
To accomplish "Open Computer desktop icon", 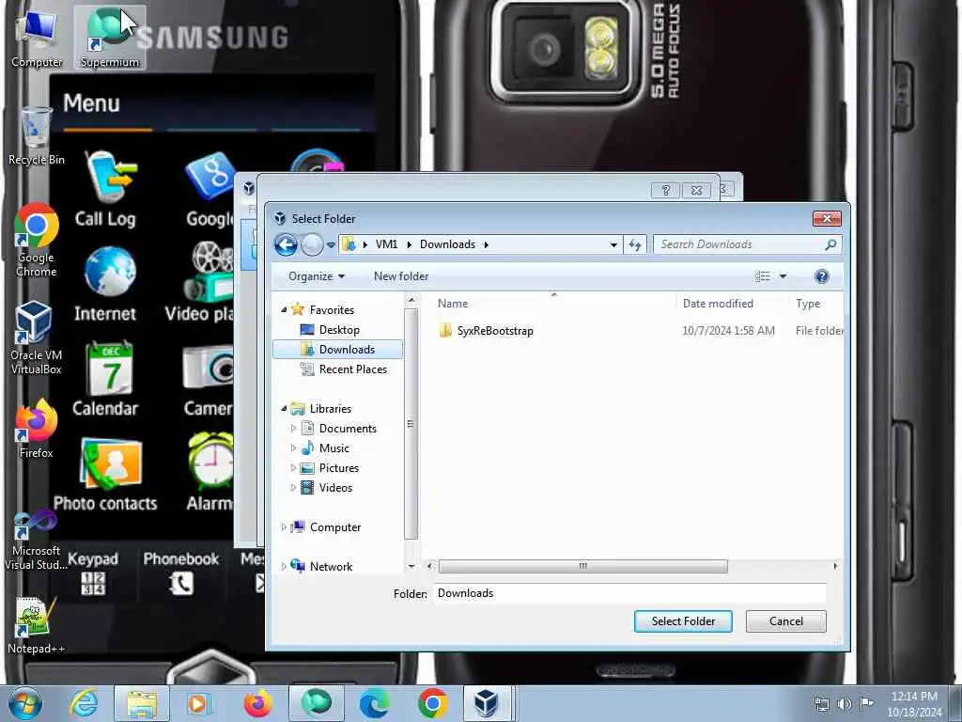I will [x=37, y=38].
